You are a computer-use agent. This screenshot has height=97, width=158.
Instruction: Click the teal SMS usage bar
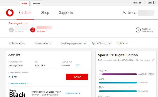click(118, 91)
